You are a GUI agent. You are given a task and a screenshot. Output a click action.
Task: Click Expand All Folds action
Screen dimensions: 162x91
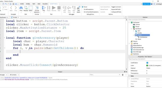[x=116, y=9]
